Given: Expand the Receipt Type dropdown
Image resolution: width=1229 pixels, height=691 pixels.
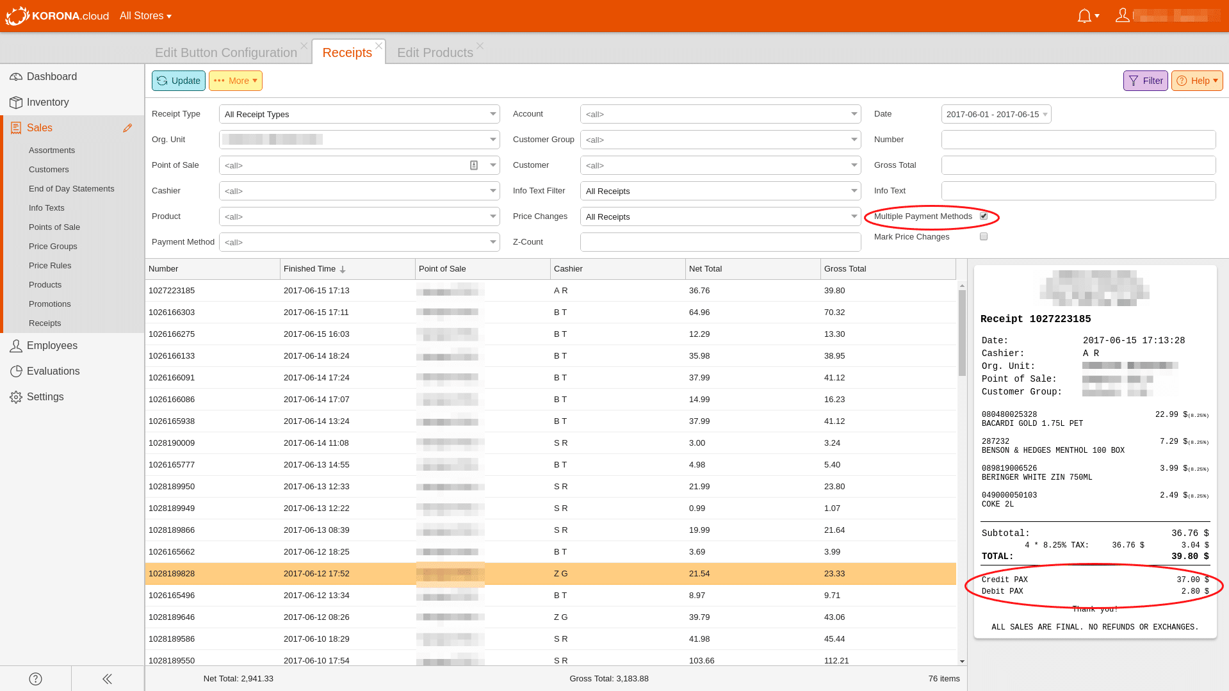Looking at the screenshot, I should 493,114.
